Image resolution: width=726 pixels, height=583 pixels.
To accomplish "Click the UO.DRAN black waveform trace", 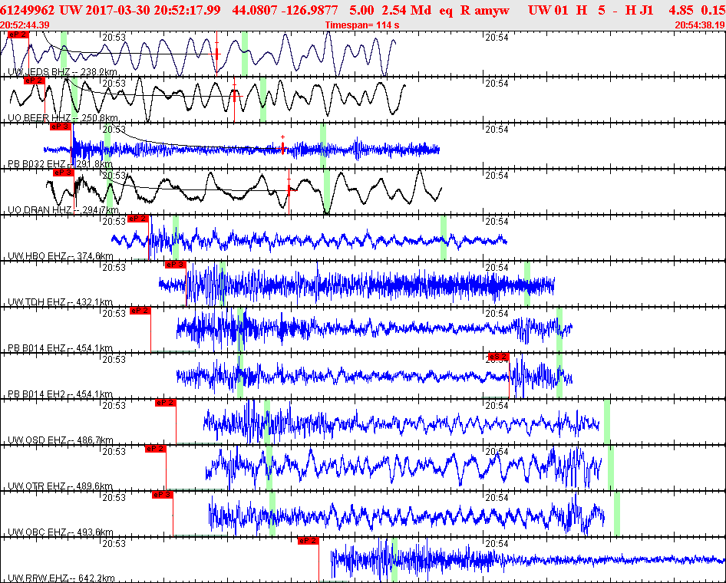I will (x=244, y=191).
